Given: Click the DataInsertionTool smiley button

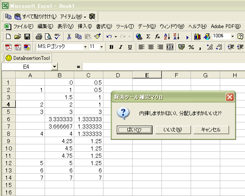Looking at the screenshot, I should 28,59.
